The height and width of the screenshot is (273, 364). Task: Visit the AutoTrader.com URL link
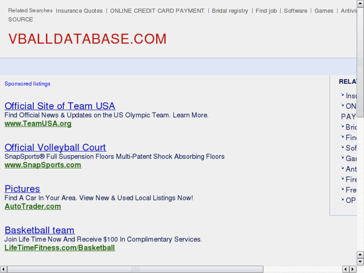[33, 206]
